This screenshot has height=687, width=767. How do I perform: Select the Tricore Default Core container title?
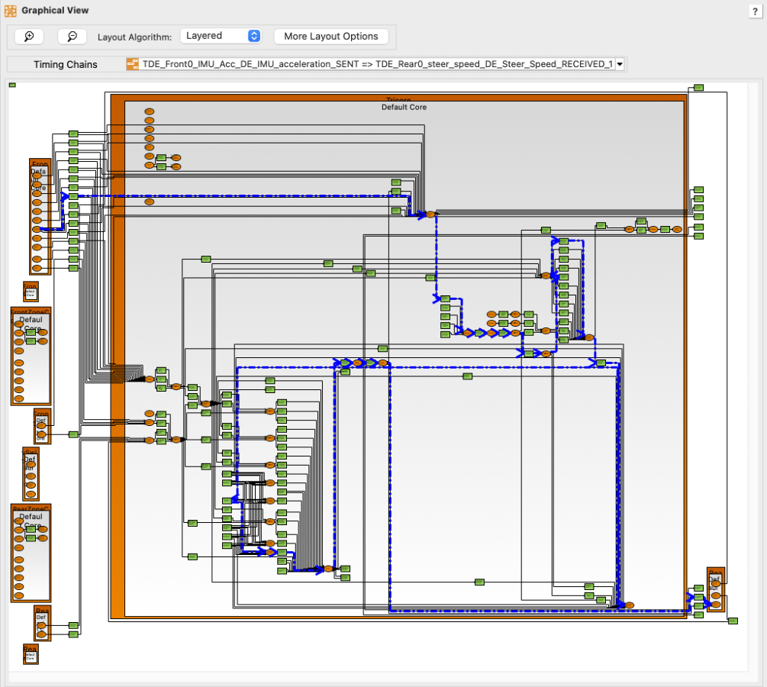click(404, 107)
